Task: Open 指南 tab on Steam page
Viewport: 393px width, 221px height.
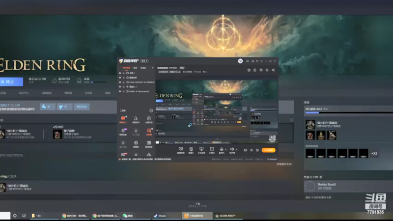Action: pyautogui.click(x=108, y=93)
